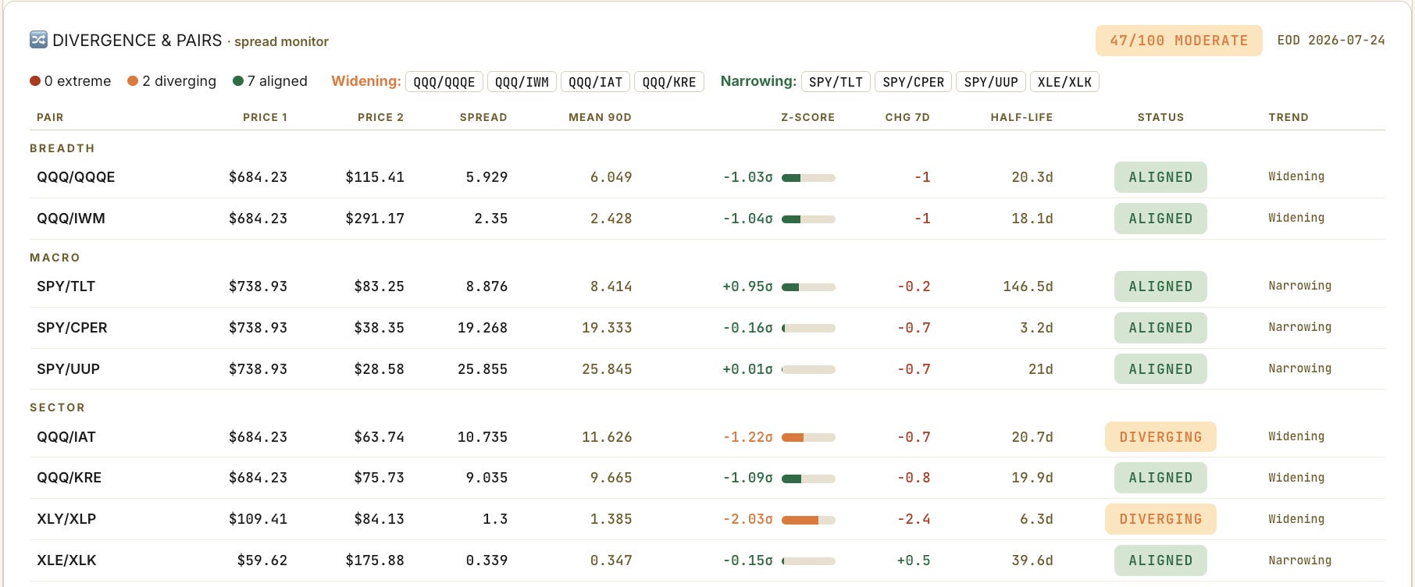Sort by the Z-SCORE column header
Image resolution: width=1415 pixels, height=587 pixels.
807,117
